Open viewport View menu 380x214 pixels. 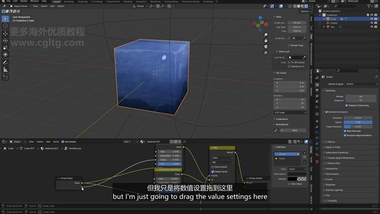pos(36,6)
